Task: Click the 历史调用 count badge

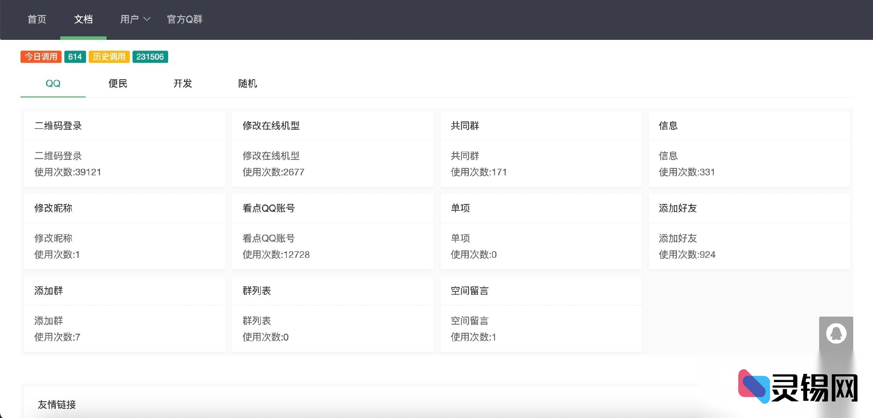Action: point(109,57)
